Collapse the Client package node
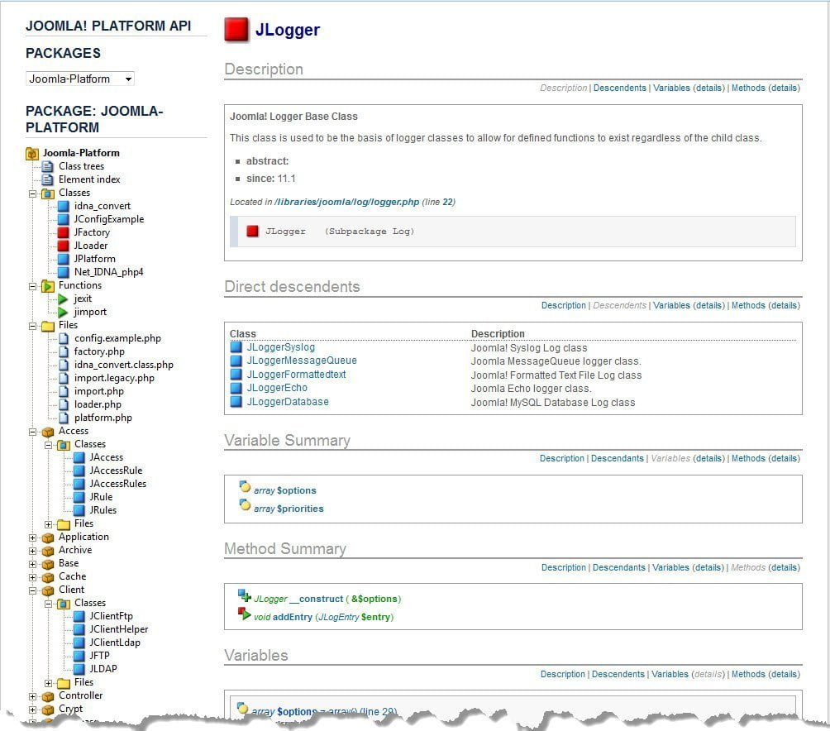This screenshot has width=830, height=731. coord(32,590)
